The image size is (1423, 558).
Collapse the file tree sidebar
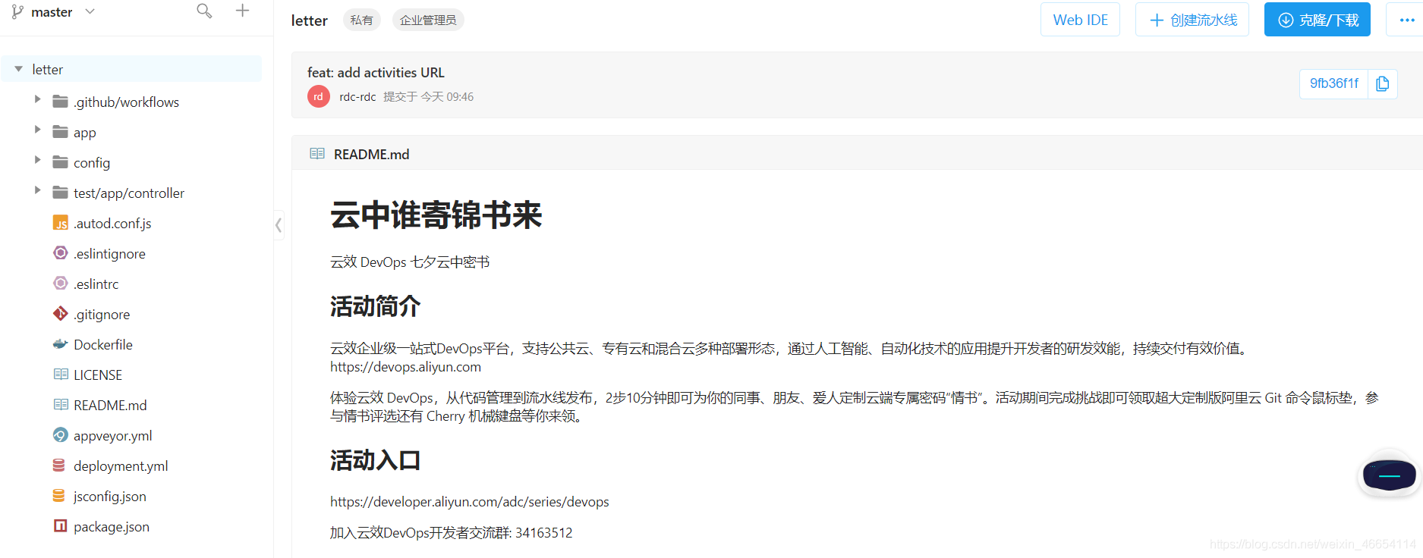coord(279,225)
